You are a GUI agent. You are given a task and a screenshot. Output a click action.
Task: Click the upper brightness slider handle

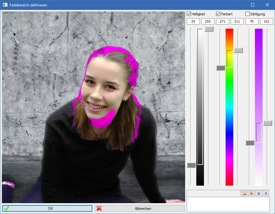[x=209, y=29]
